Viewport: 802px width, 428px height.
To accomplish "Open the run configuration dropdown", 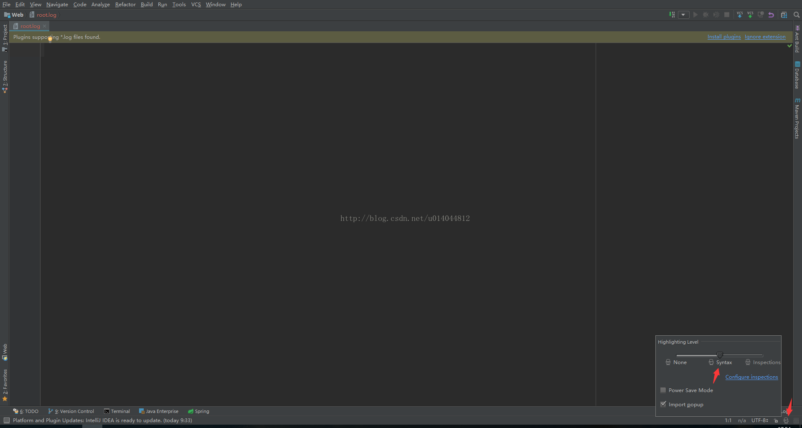I will pos(683,15).
